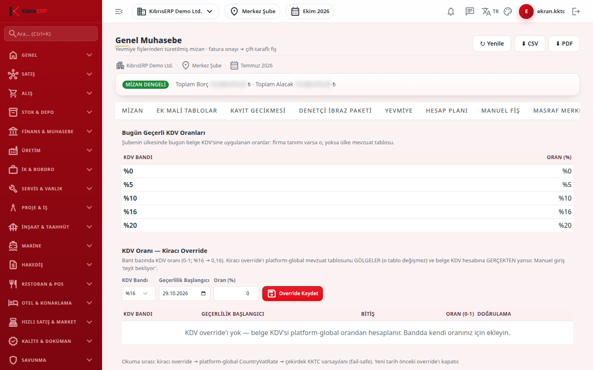This screenshot has height=370, width=593.
Task: Open the theme palette icon
Action: click(x=508, y=12)
